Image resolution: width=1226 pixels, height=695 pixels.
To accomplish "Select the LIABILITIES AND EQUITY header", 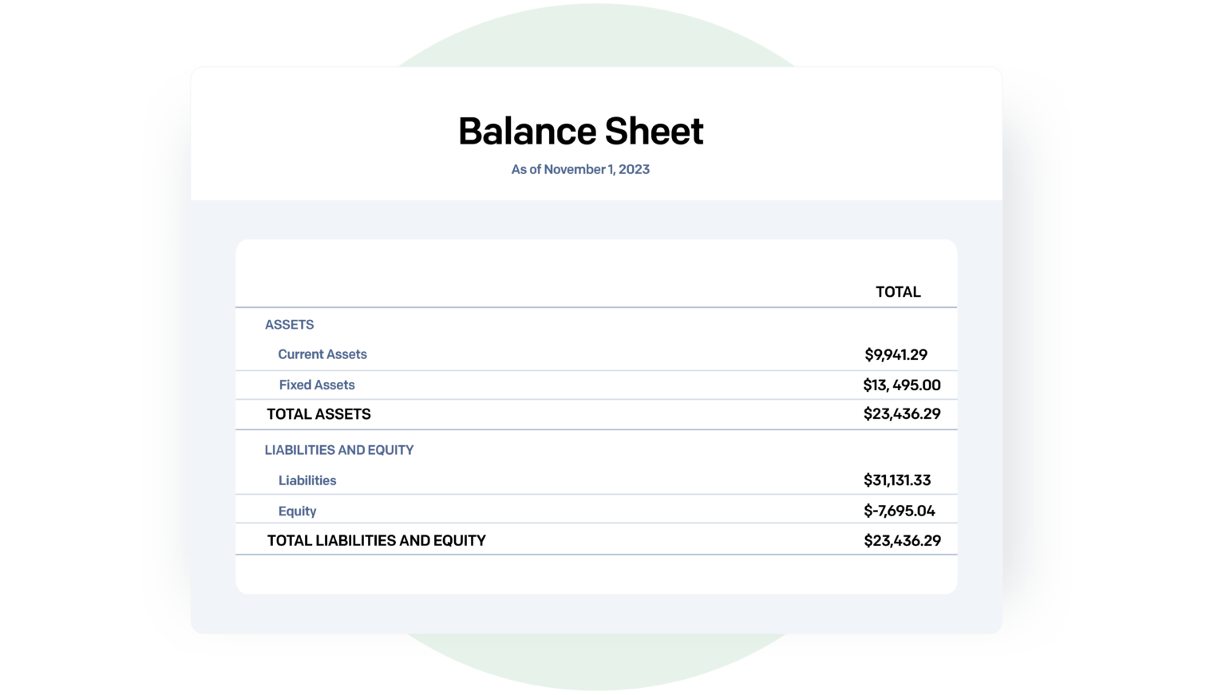I will tap(339, 449).
